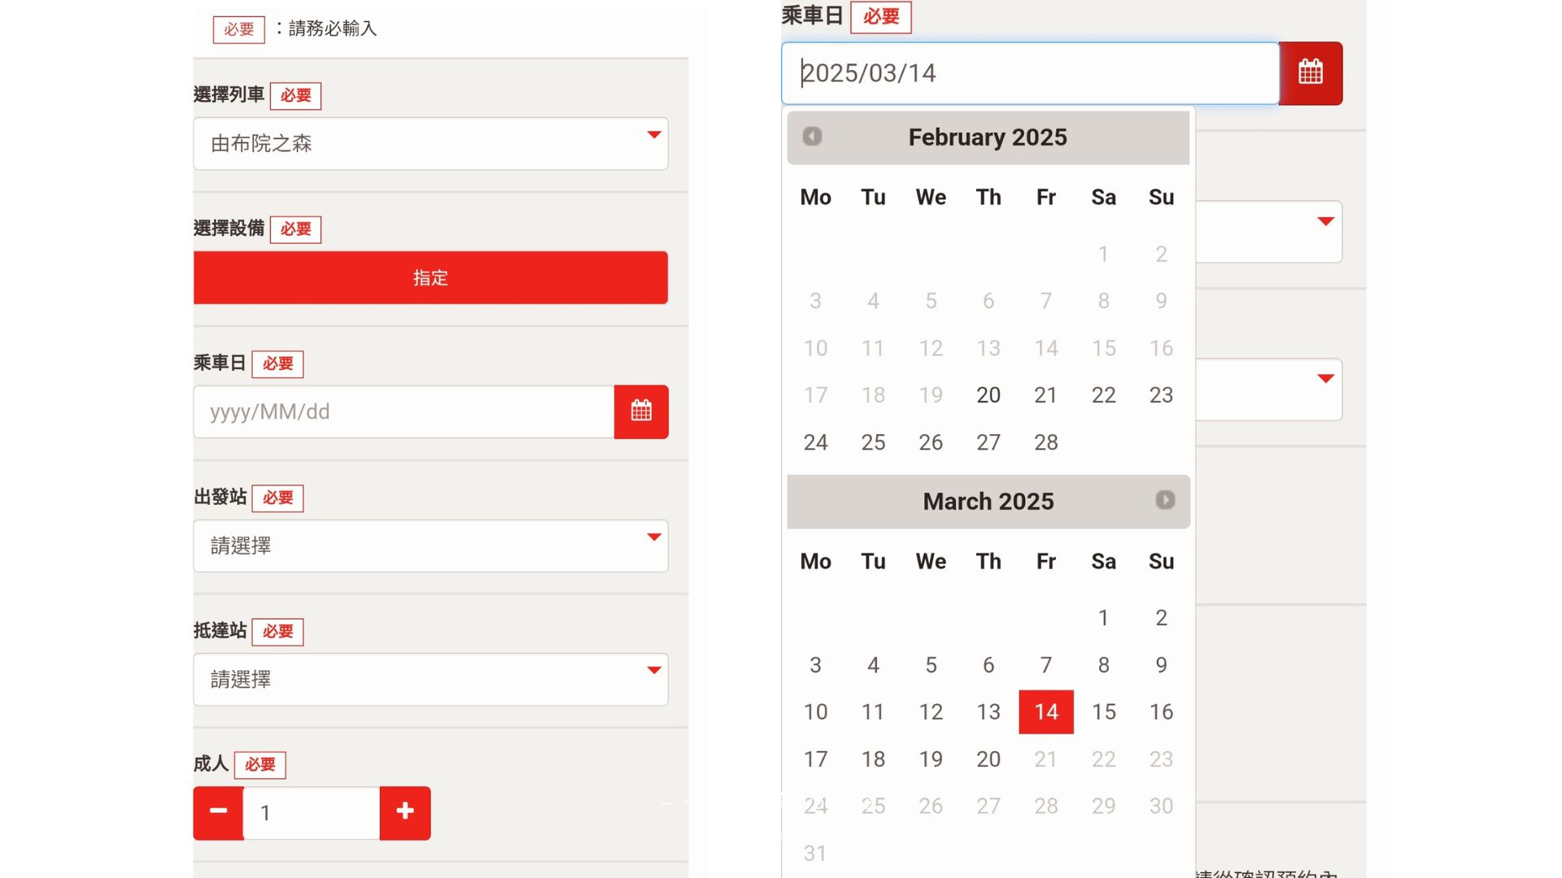Viewport: 1562px width, 878px height.
Task: Go to previous month from February 2025
Action: tap(812, 136)
